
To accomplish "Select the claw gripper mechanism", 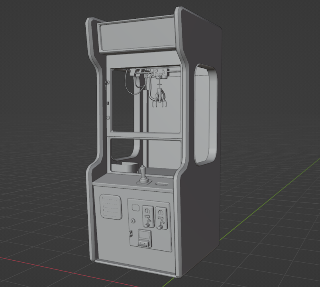I will pos(159,99).
